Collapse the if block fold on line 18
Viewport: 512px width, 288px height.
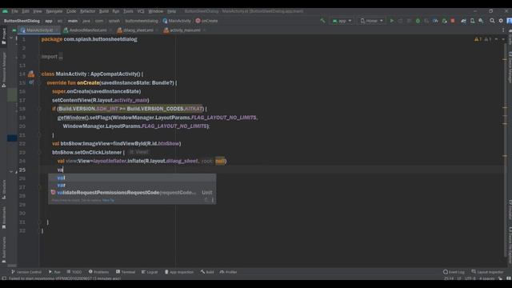click(39, 109)
